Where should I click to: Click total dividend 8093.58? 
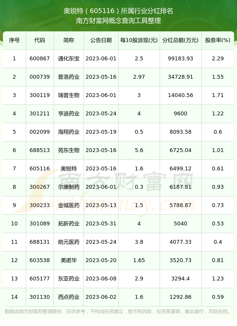click(180, 132)
